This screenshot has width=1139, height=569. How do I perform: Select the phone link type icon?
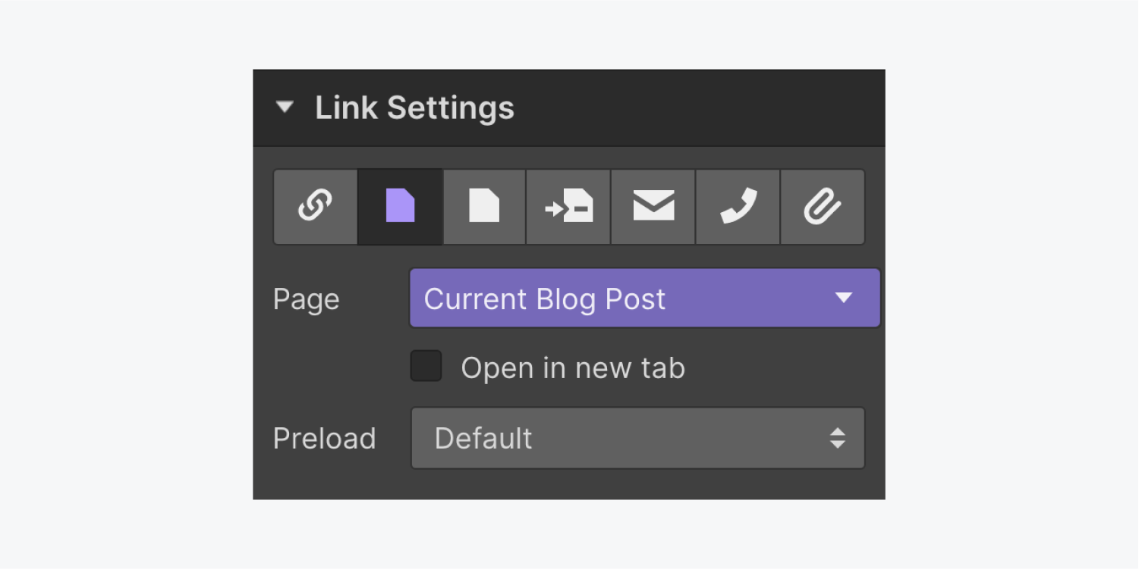pyautogui.click(x=738, y=207)
